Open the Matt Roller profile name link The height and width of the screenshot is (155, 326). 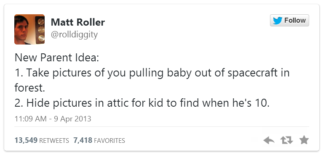(78, 22)
